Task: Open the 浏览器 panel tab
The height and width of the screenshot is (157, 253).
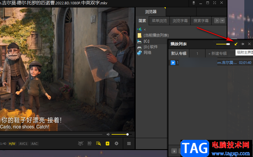Action: (151, 12)
